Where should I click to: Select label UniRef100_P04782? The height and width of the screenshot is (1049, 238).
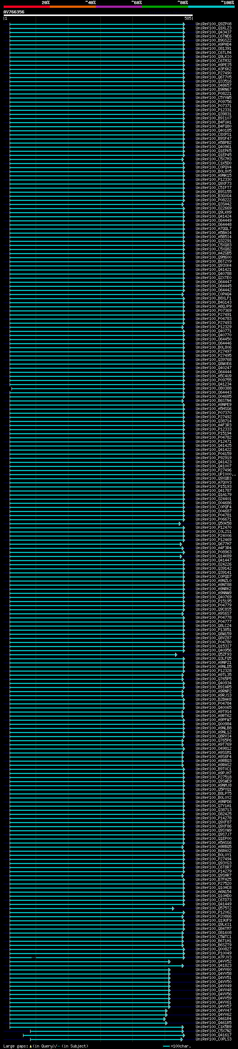213,437
